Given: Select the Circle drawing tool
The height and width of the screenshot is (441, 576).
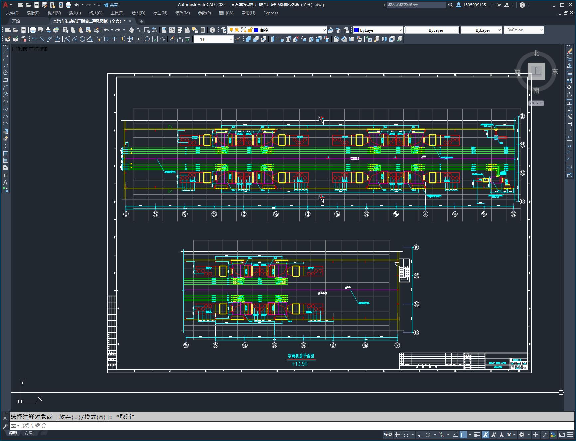Looking at the screenshot, I should click(x=5, y=95).
